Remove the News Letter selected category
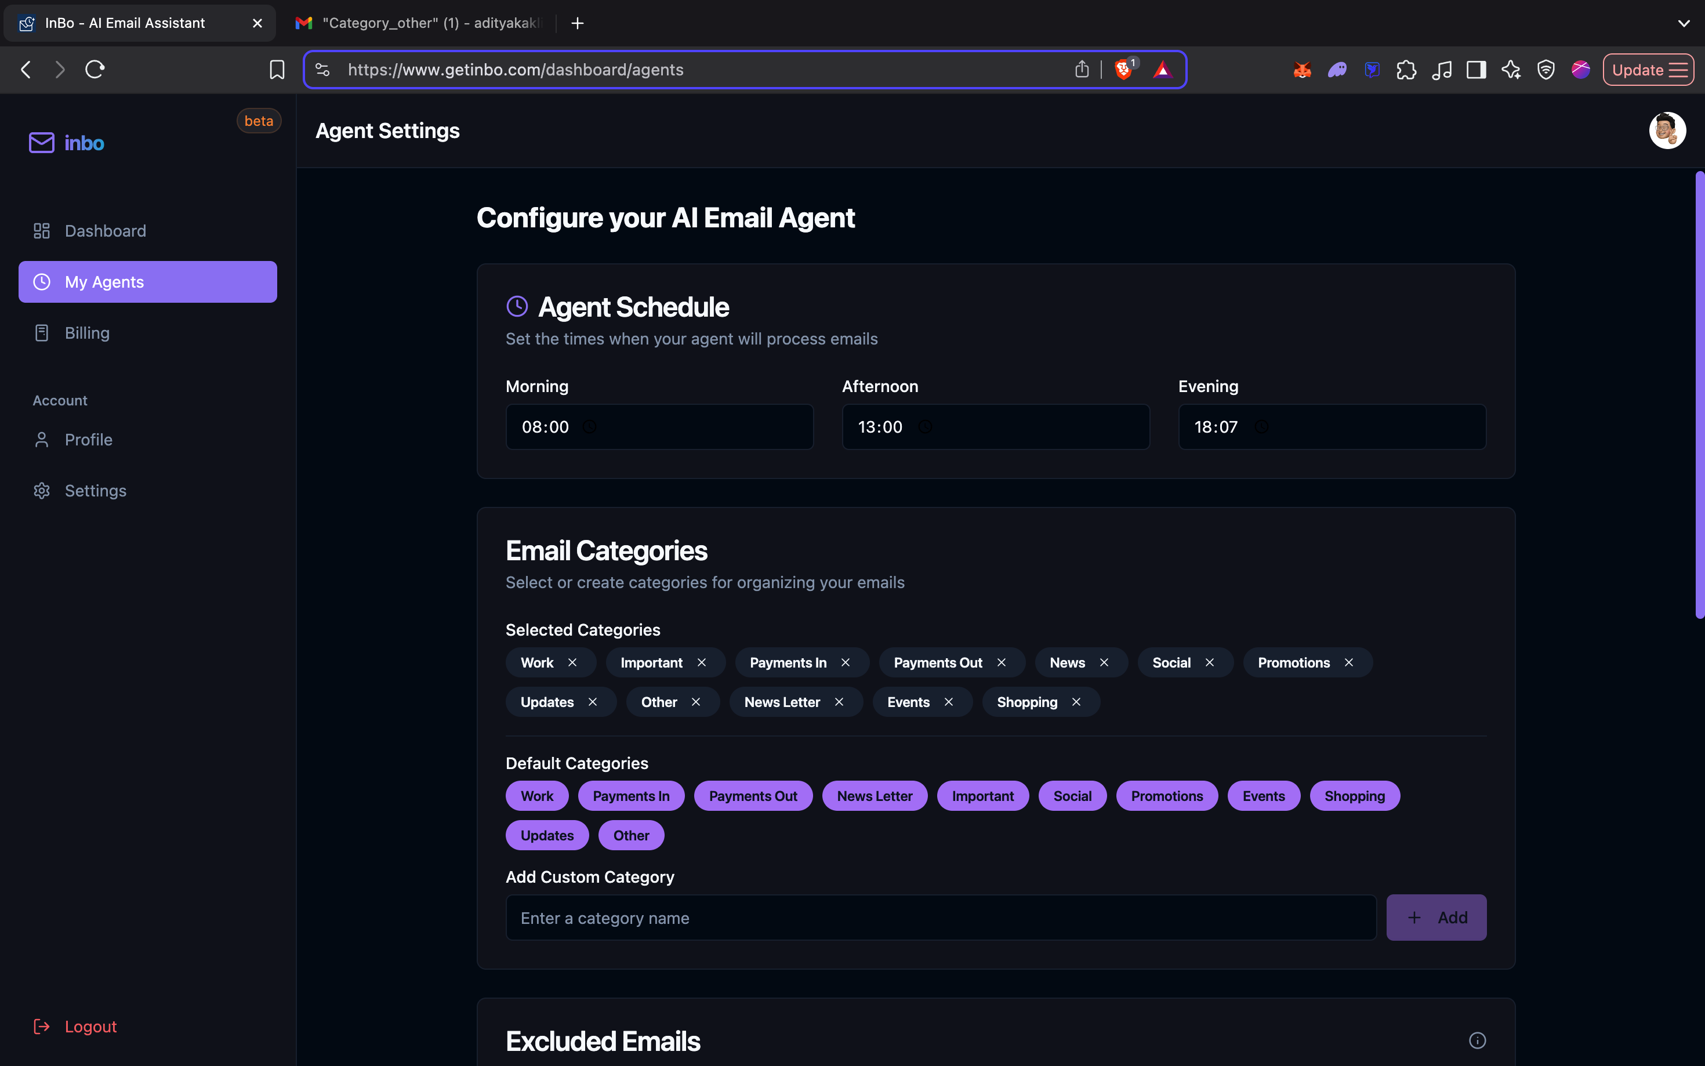Viewport: 1705px width, 1066px height. (x=839, y=702)
